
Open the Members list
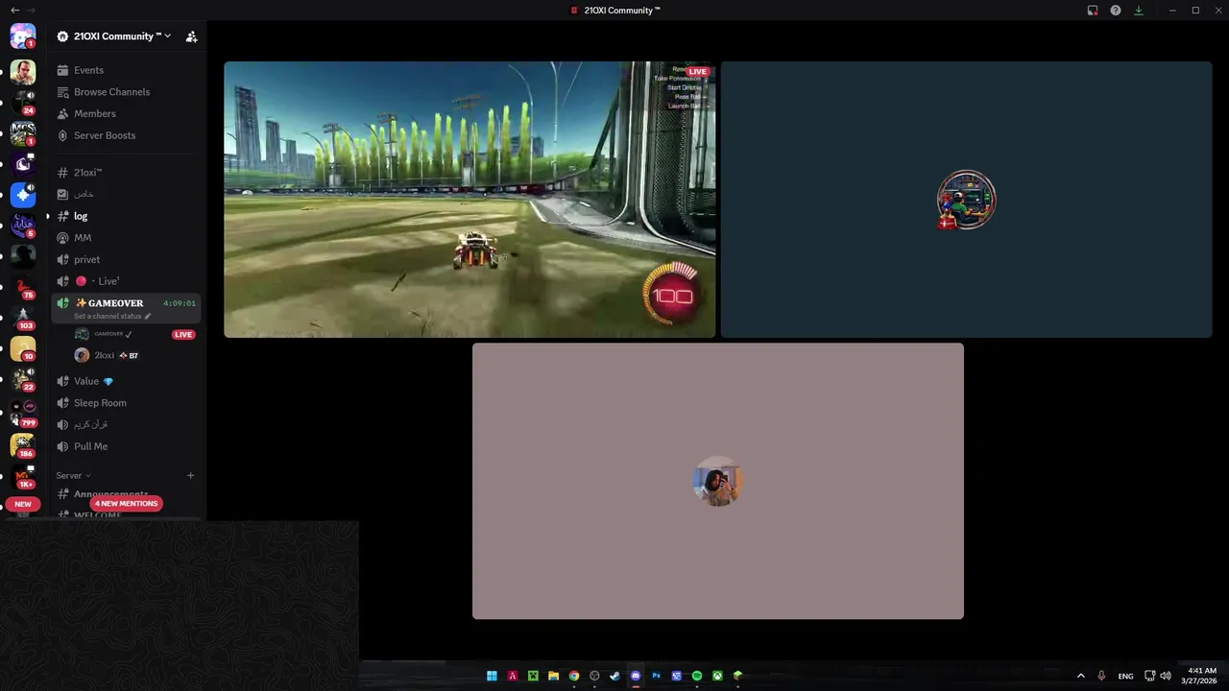[126, 113]
